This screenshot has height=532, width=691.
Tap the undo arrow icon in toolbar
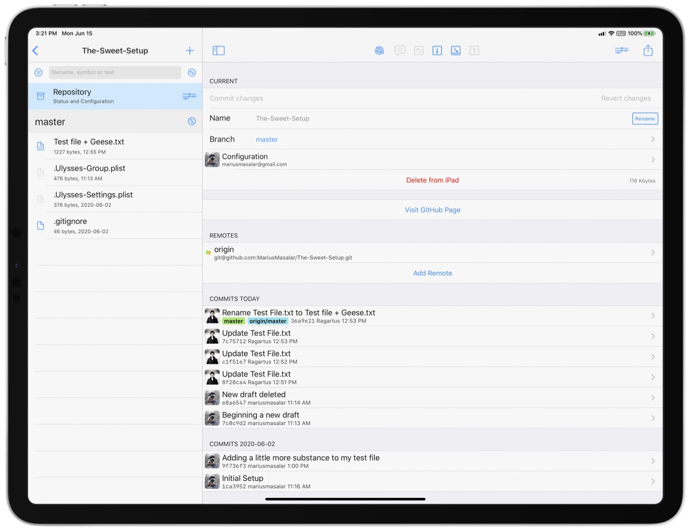419,51
